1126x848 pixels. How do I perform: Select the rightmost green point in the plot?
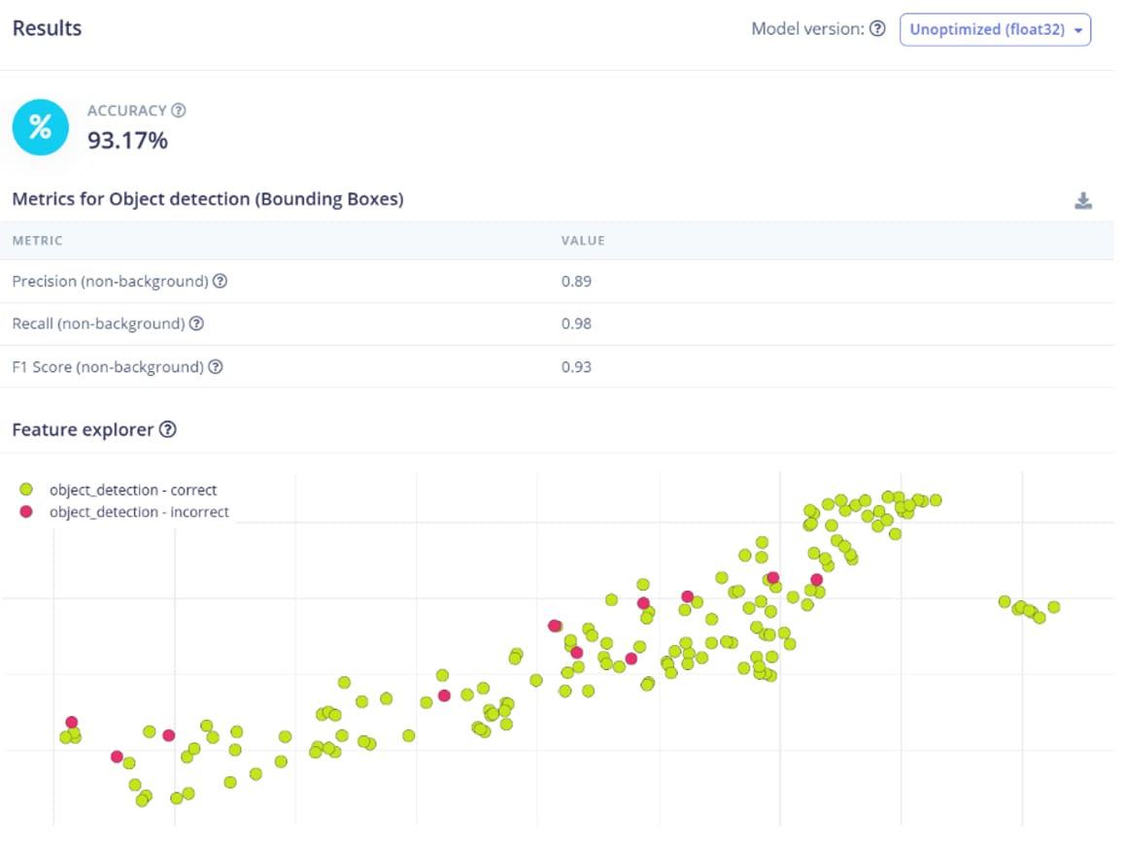coord(1053,607)
